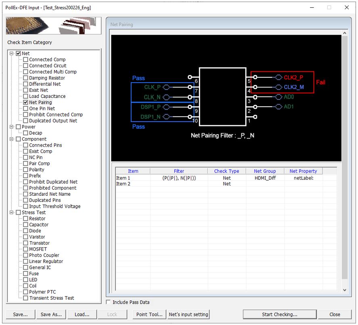358x325 pixels.
Task: Open Net's input setting
Action: pyautogui.click(x=188, y=315)
